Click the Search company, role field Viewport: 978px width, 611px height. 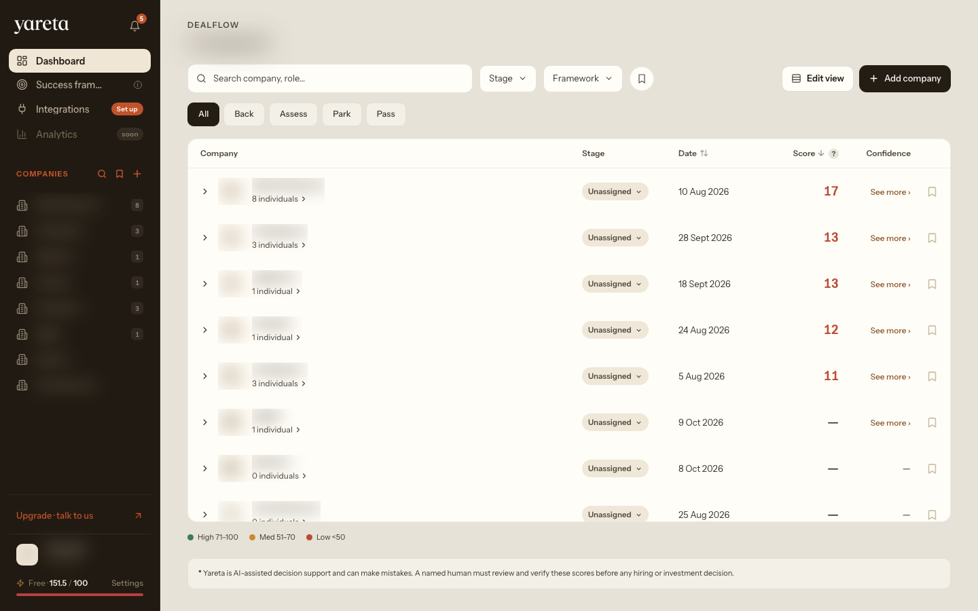coord(330,79)
